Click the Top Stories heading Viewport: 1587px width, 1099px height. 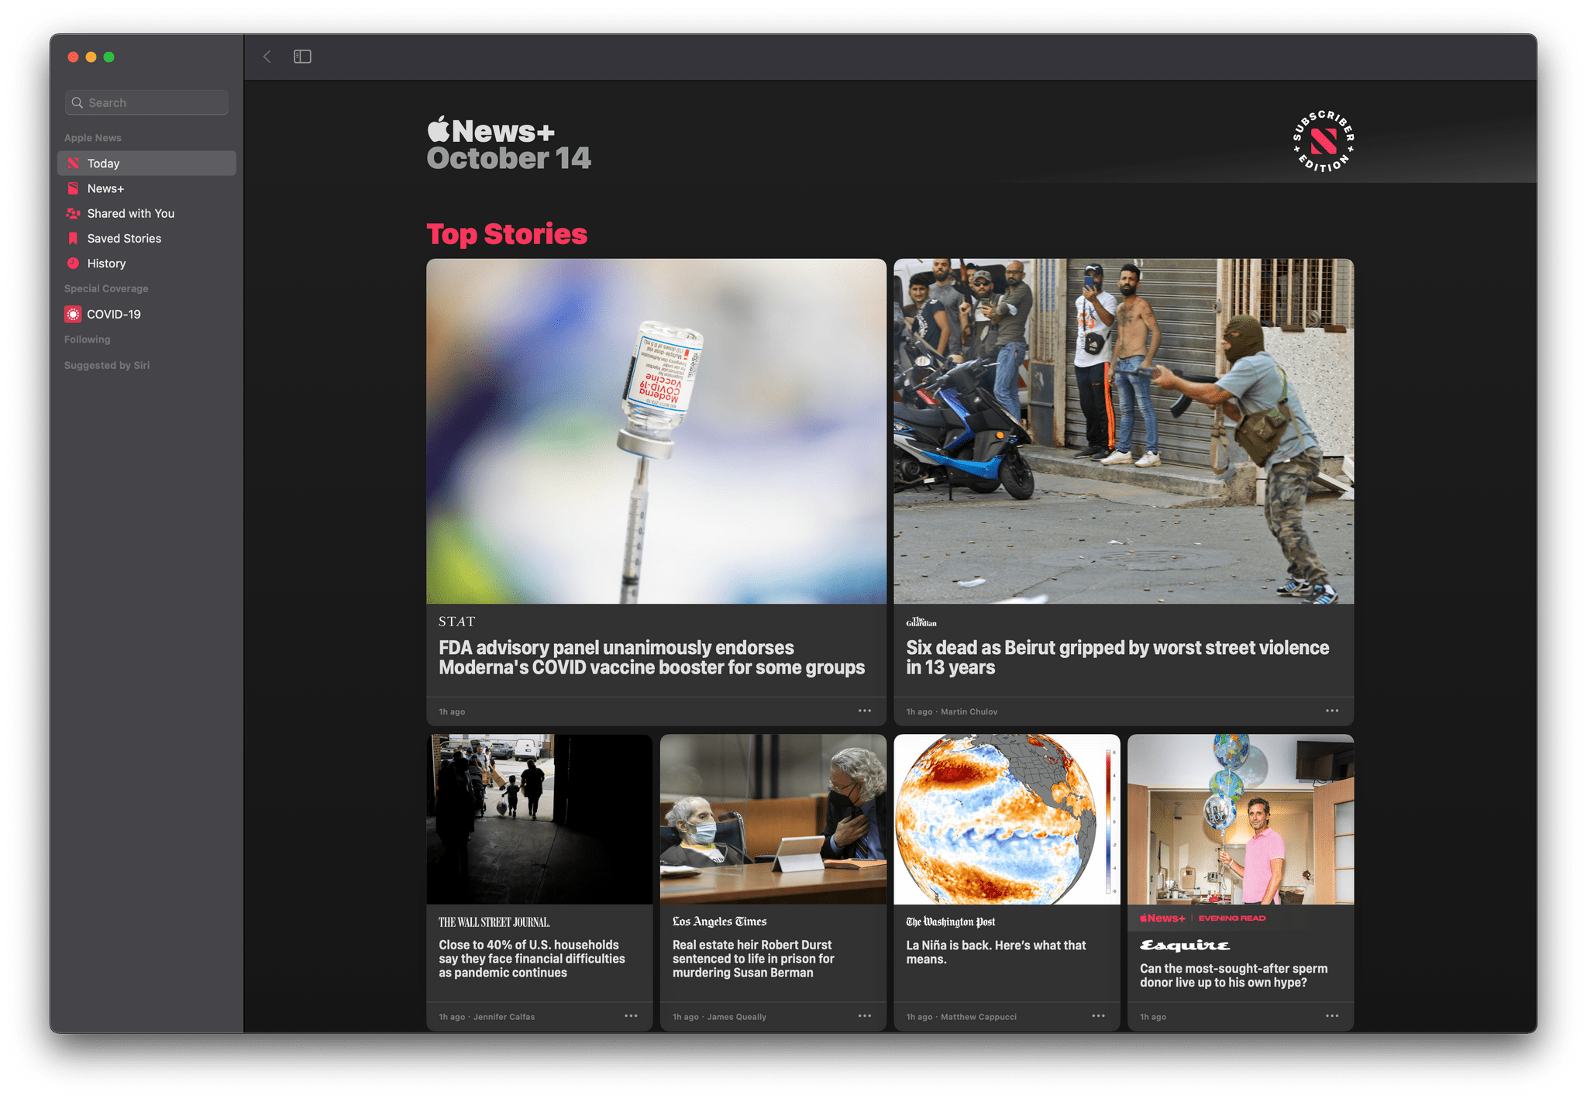click(x=507, y=234)
